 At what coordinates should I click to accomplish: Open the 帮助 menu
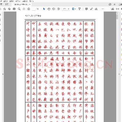click(31, 1)
